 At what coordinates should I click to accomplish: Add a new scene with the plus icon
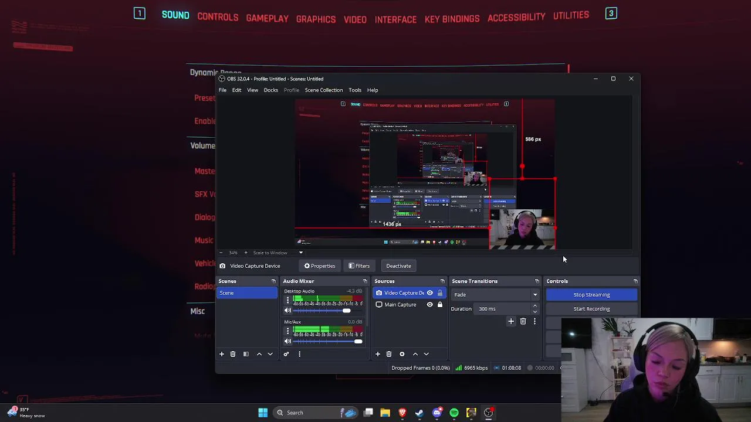[x=222, y=354]
